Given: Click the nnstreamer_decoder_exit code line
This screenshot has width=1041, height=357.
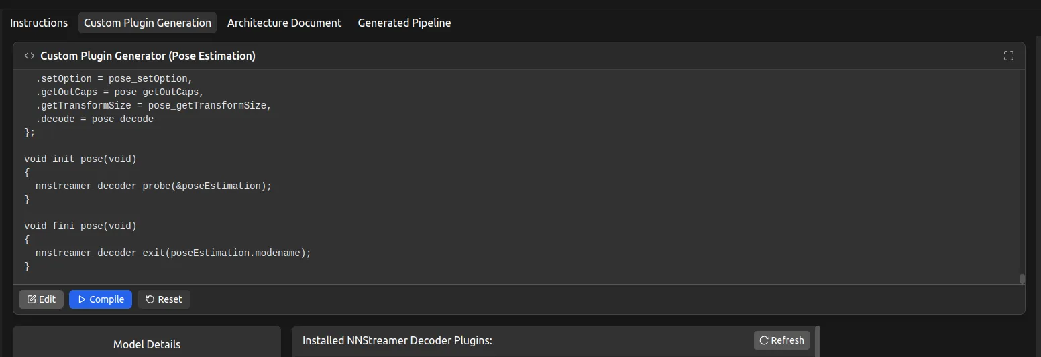Looking at the screenshot, I should click(x=174, y=253).
